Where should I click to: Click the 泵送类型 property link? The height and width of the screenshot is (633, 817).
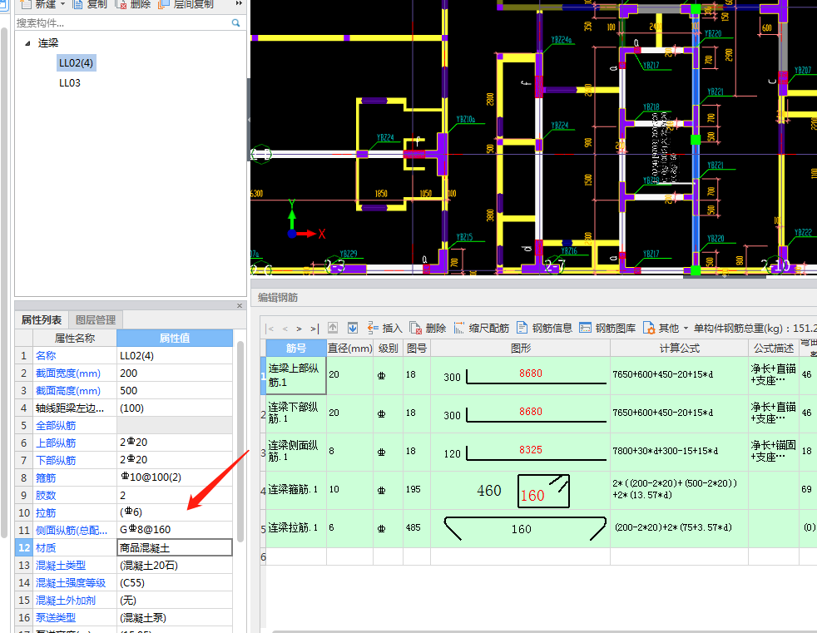56,617
